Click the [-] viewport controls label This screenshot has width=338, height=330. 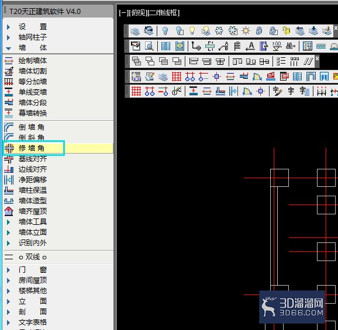point(124,13)
